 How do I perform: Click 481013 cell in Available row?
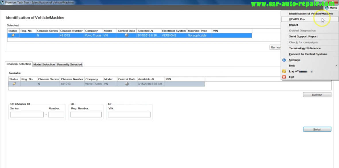72,84
